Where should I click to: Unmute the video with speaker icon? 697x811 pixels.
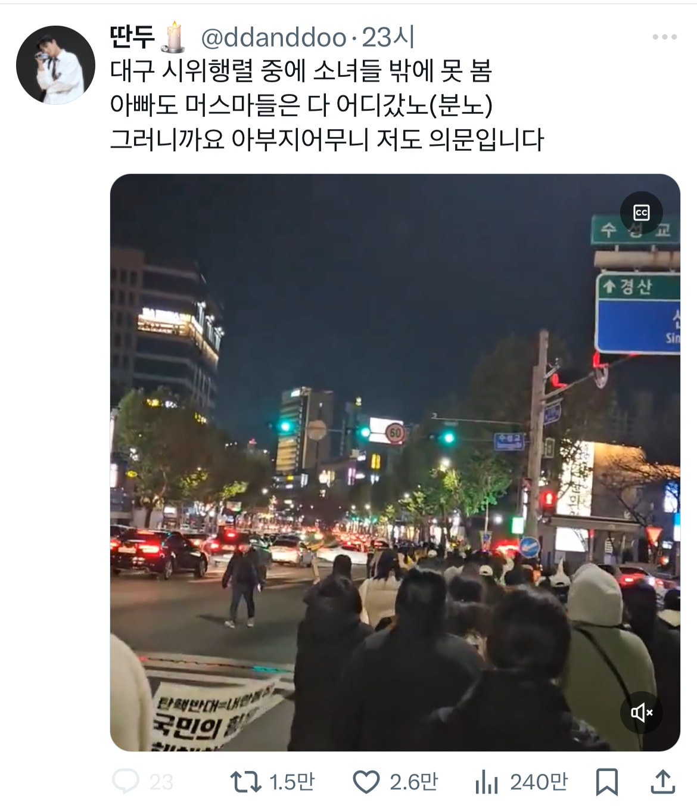click(x=641, y=712)
